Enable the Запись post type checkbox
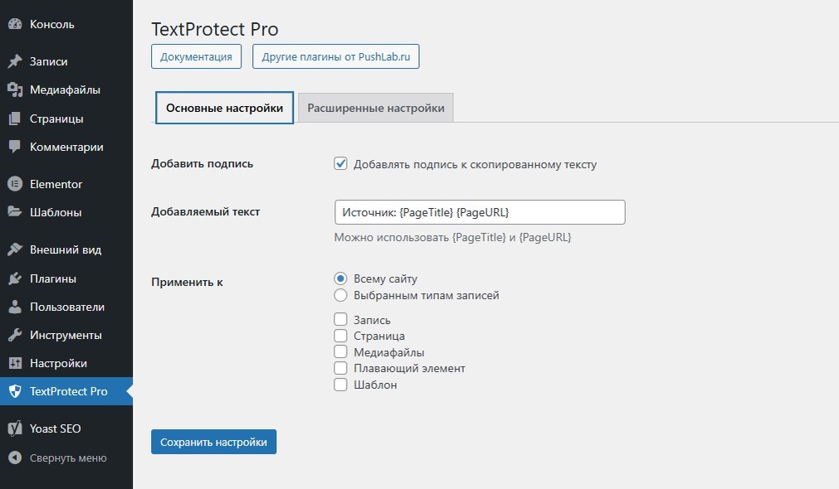Image resolution: width=839 pixels, height=489 pixels. [340, 319]
